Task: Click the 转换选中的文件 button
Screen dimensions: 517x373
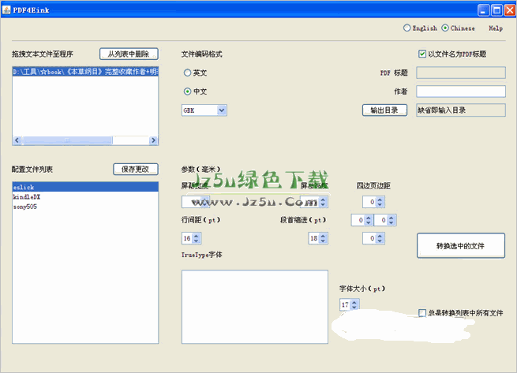Action: 461,246
